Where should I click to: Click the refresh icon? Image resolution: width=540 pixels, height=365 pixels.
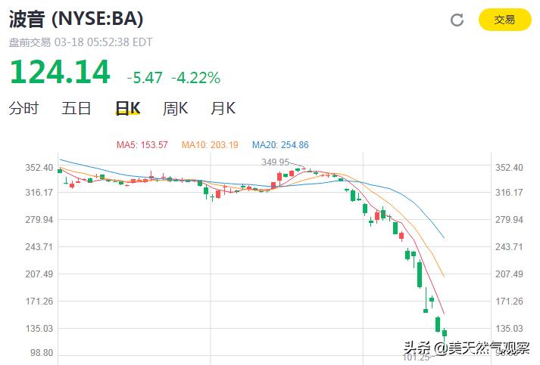pos(457,20)
